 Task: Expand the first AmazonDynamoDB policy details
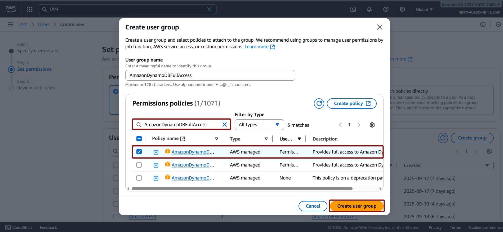(x=156, y=152)
